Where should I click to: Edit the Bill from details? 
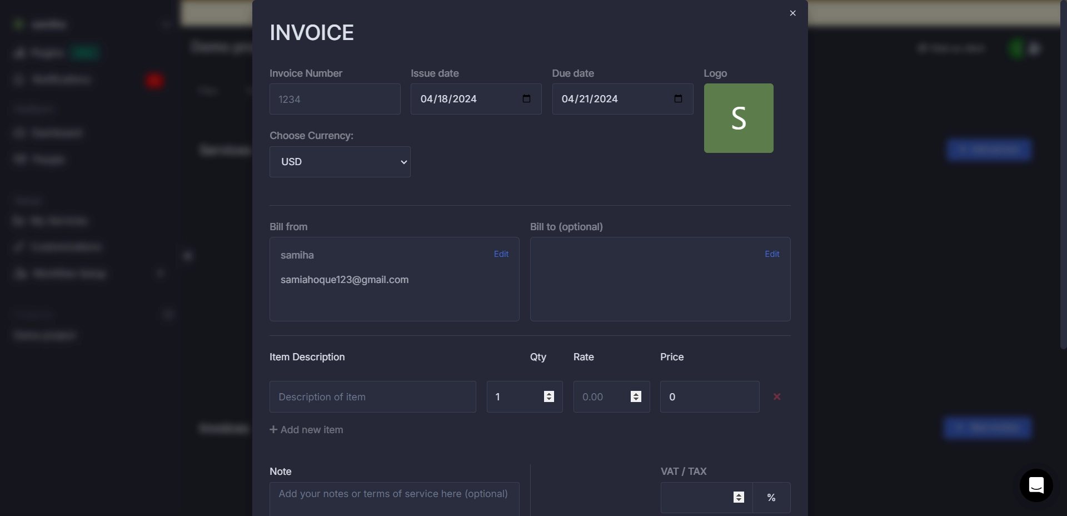tap(501, 254)
